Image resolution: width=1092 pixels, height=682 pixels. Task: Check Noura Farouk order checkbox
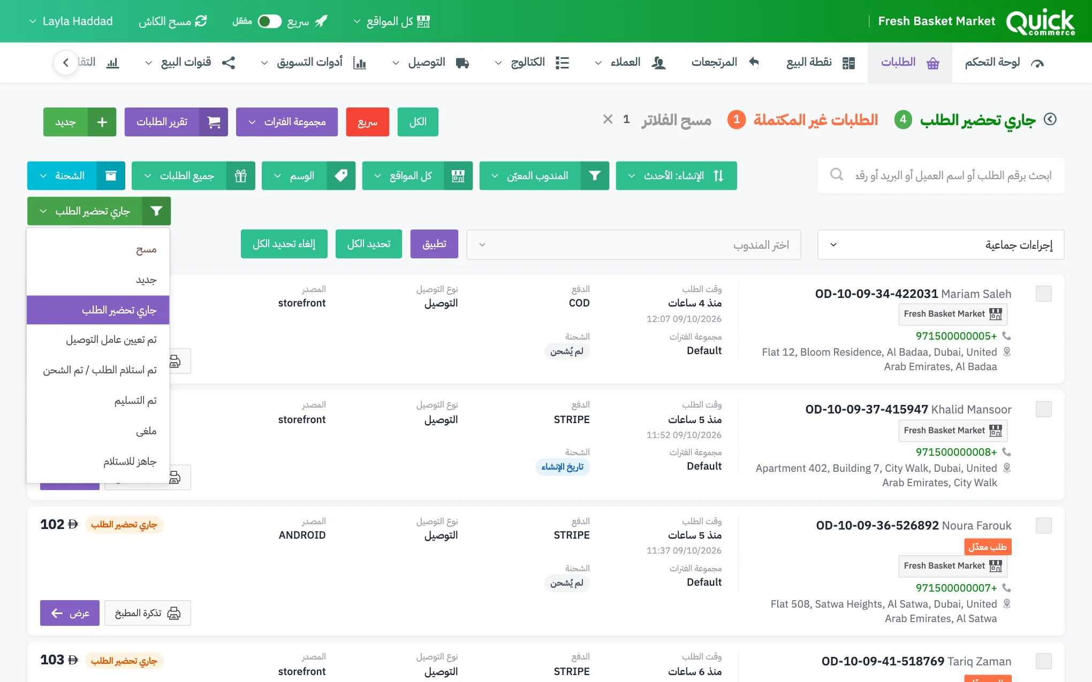point(1044,525)
